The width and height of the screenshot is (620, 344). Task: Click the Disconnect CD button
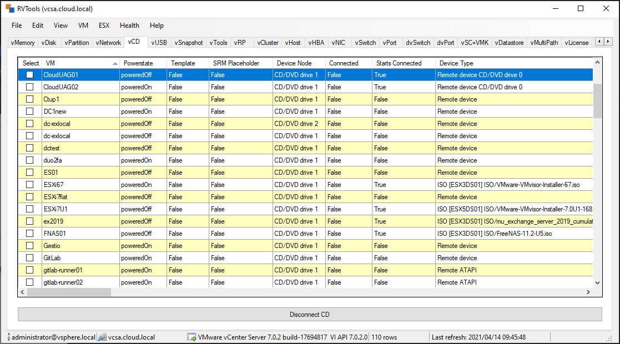tap(310, 315)
